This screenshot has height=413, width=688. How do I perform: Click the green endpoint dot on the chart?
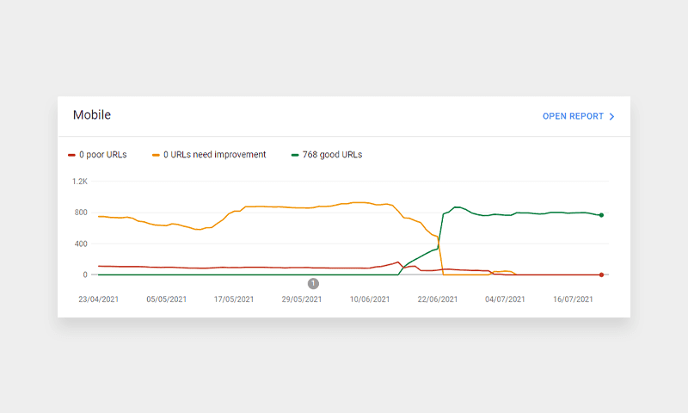[601, 215]
